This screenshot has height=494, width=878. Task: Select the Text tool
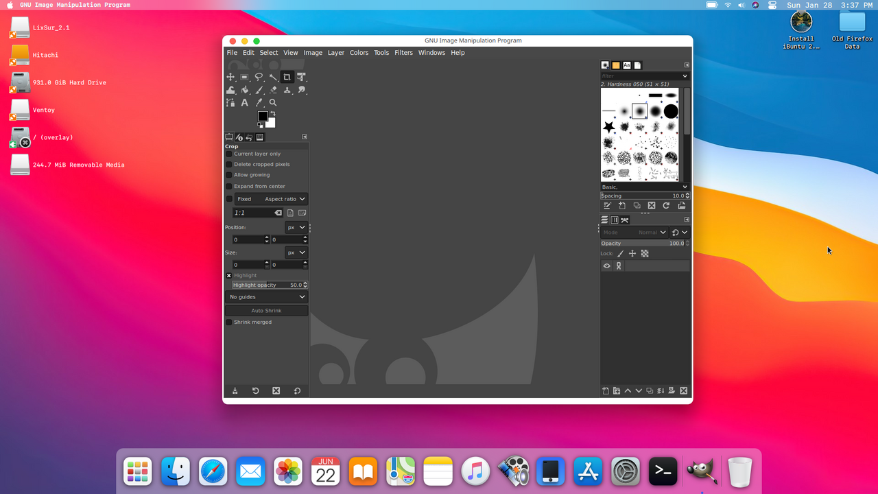pyautogui.click(x=244, y=103)
